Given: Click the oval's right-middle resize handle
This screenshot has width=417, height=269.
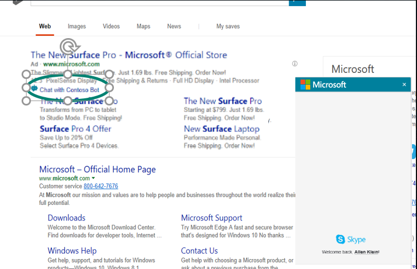Looking at the screenshot, I should (x=110, y=87).
